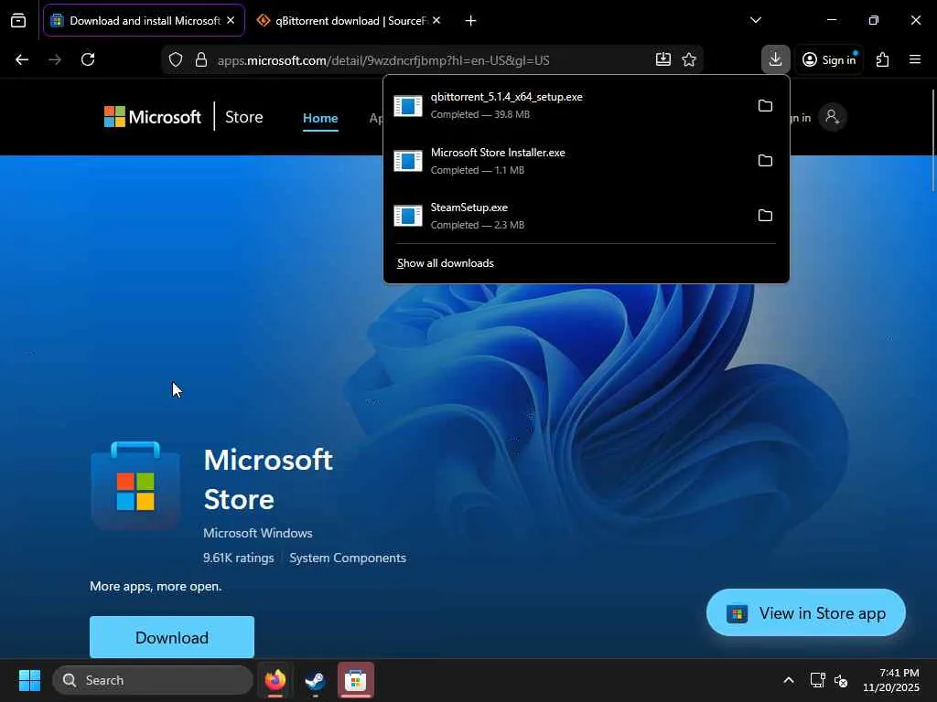Bookmark this page with star icon

[x=689, y=59]
